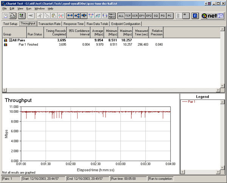Open the Raw Data Totals tab
227x183 pixels.
97,23
